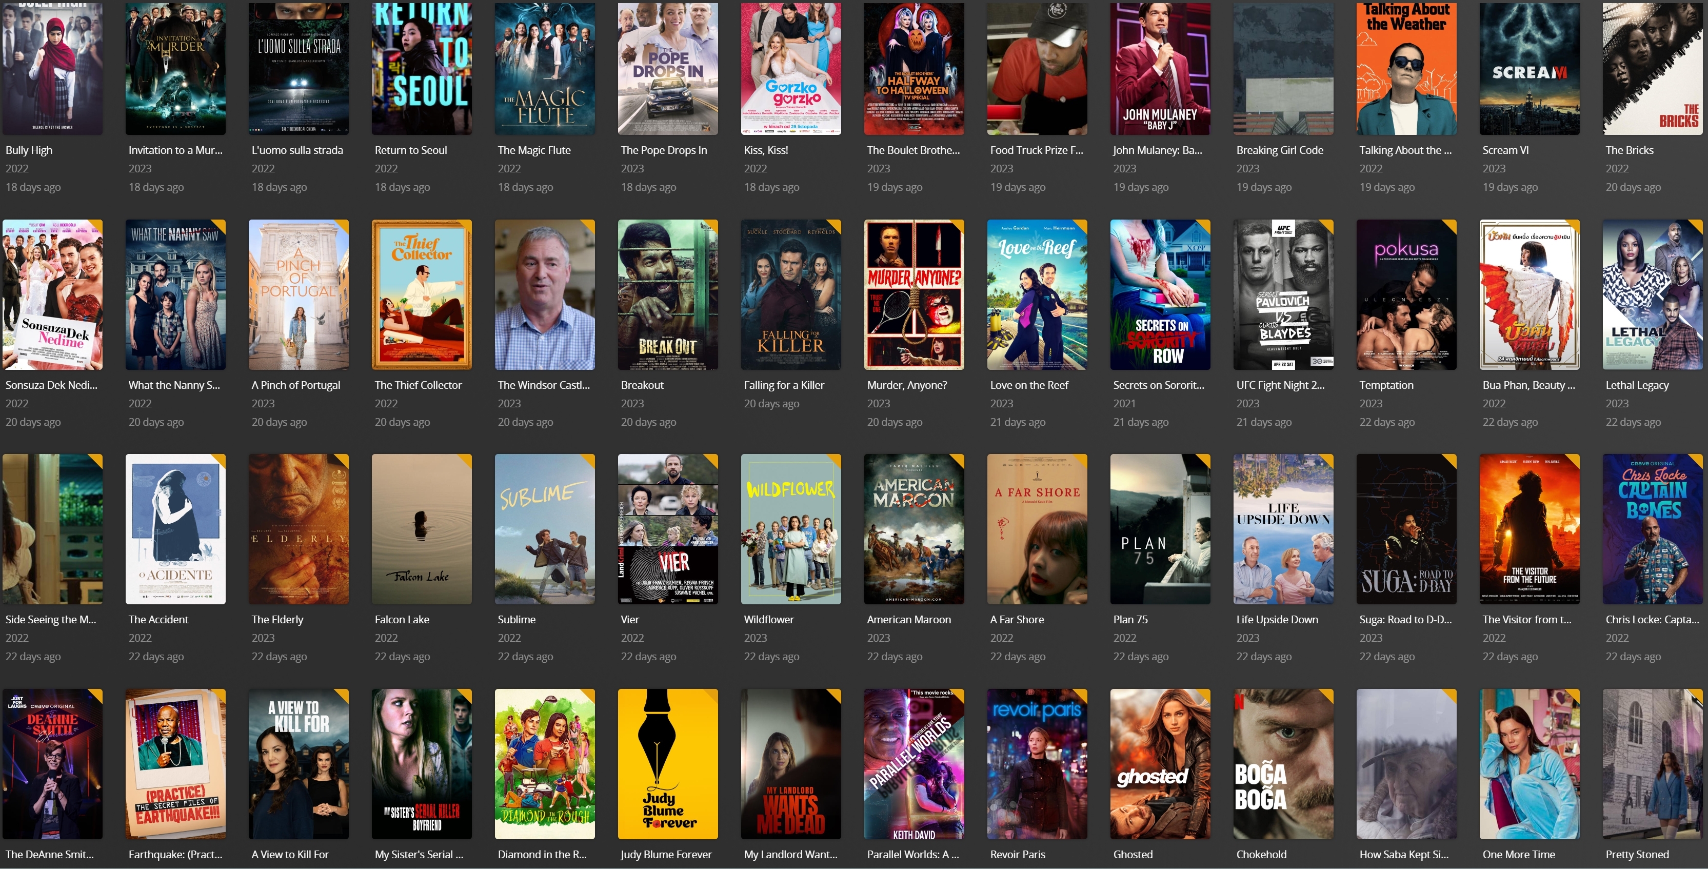Open the John Mulaney Baby J poster

[x=1160, y=68]
